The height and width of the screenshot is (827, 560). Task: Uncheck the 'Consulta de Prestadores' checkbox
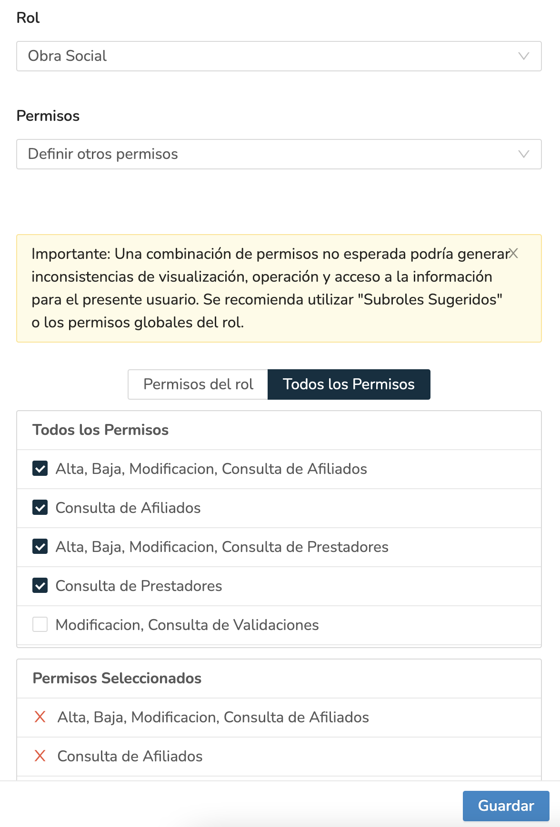tap(40, 586)
